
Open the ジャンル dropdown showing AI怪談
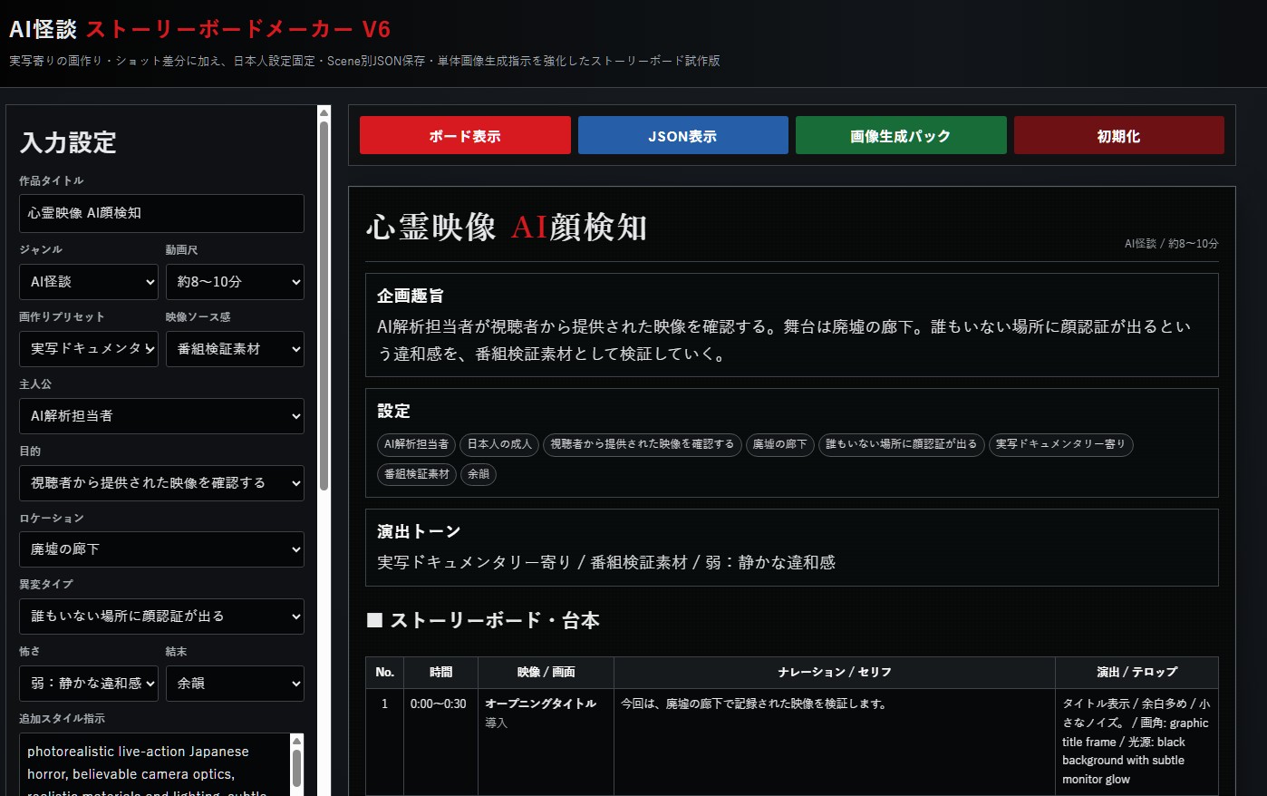[x=89, y=282]
